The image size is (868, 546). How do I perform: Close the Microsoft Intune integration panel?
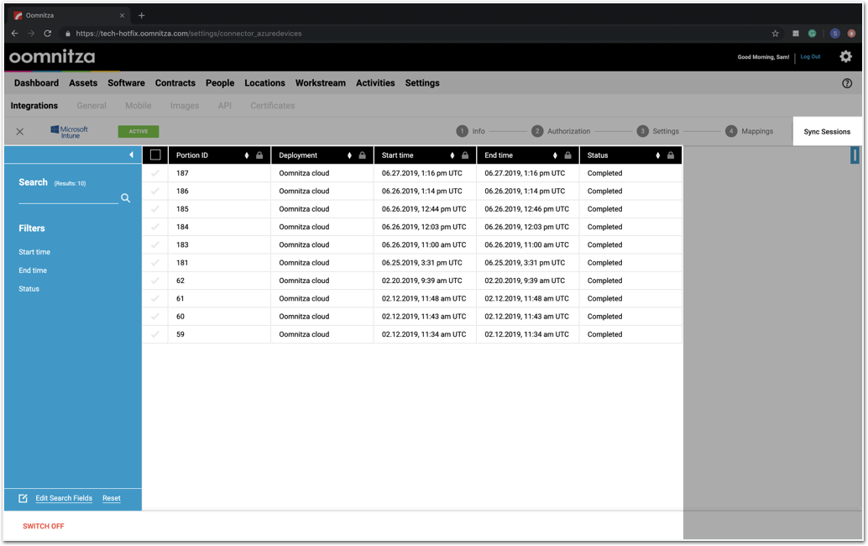click(20, 131)
